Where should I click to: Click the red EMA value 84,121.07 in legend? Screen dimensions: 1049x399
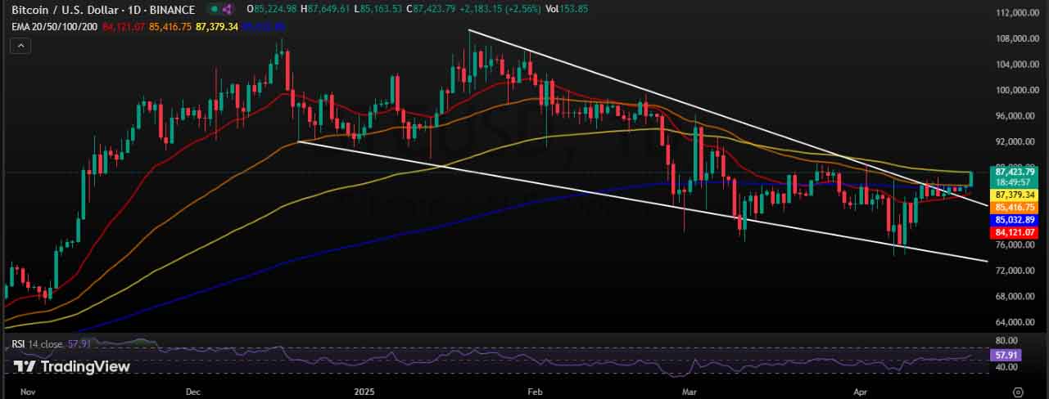point(124,27)
